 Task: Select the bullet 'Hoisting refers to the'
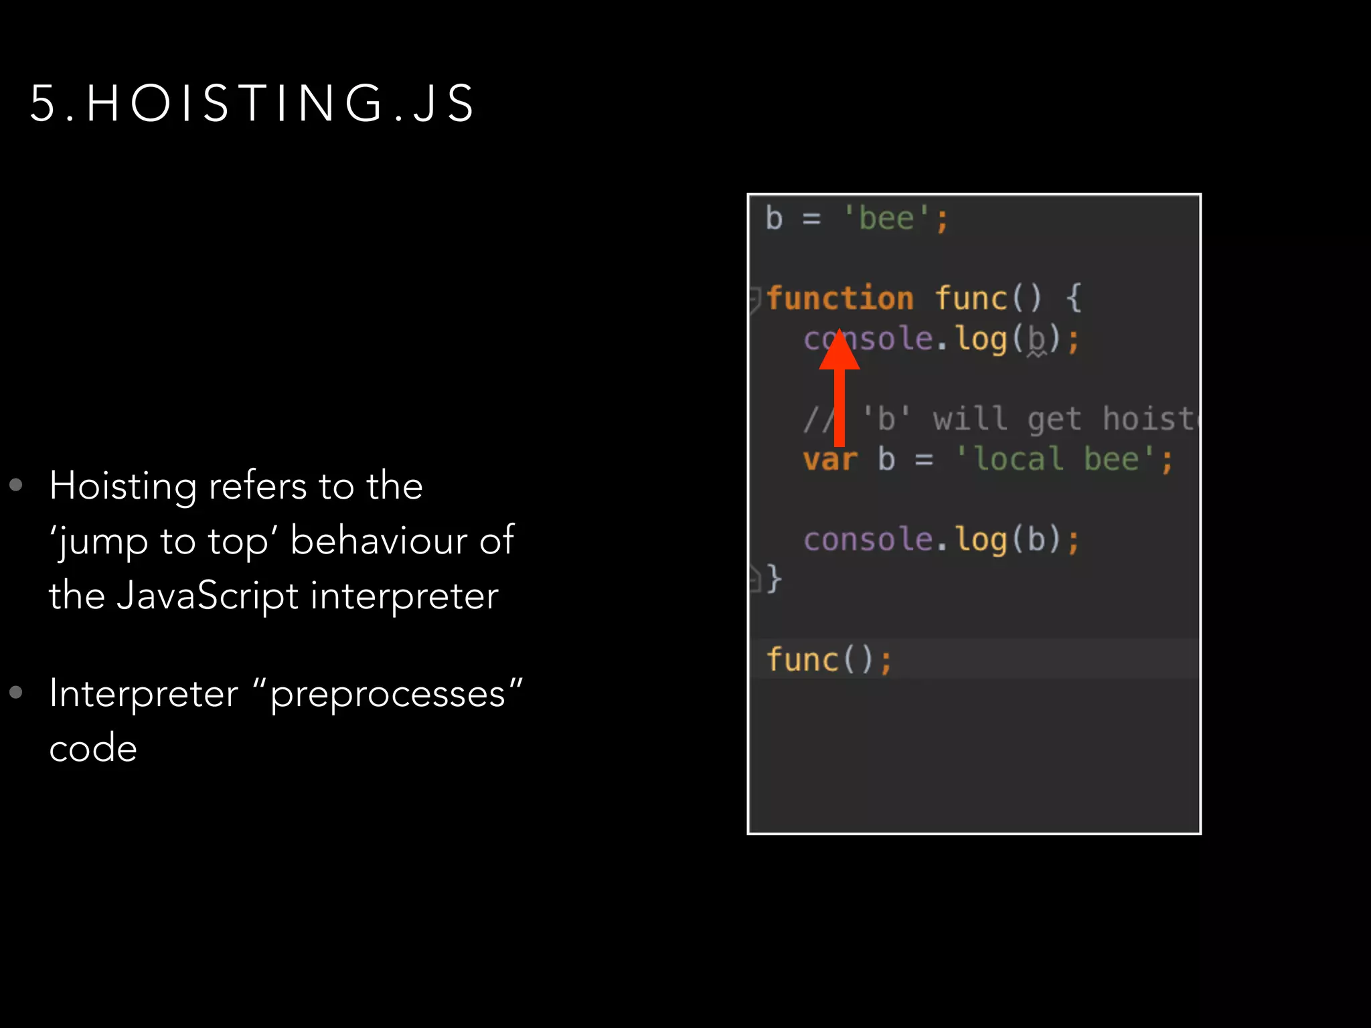click(x=236, y=487)
